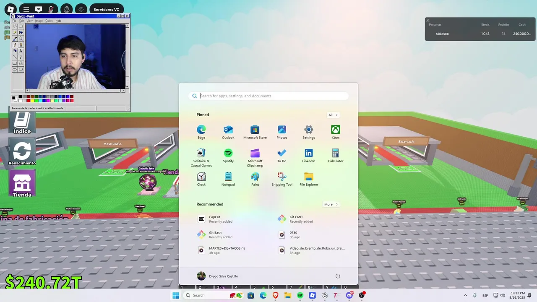
Task: Open the Edge pinned app
Action: coord(201,132)
